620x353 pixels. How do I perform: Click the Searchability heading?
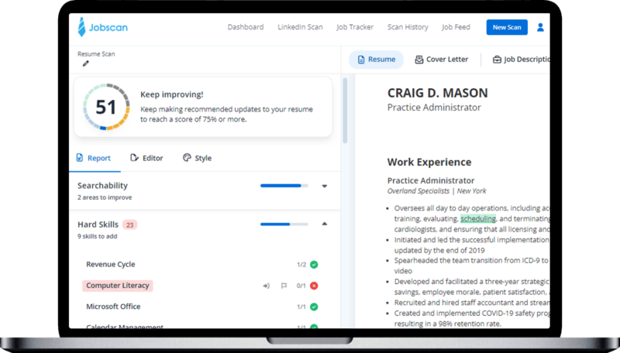click(x=102, y=186)
